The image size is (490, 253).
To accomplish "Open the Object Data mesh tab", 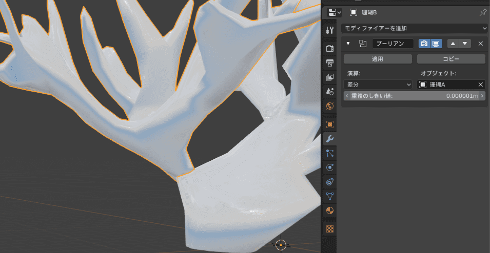I will (x=330, y=196).
